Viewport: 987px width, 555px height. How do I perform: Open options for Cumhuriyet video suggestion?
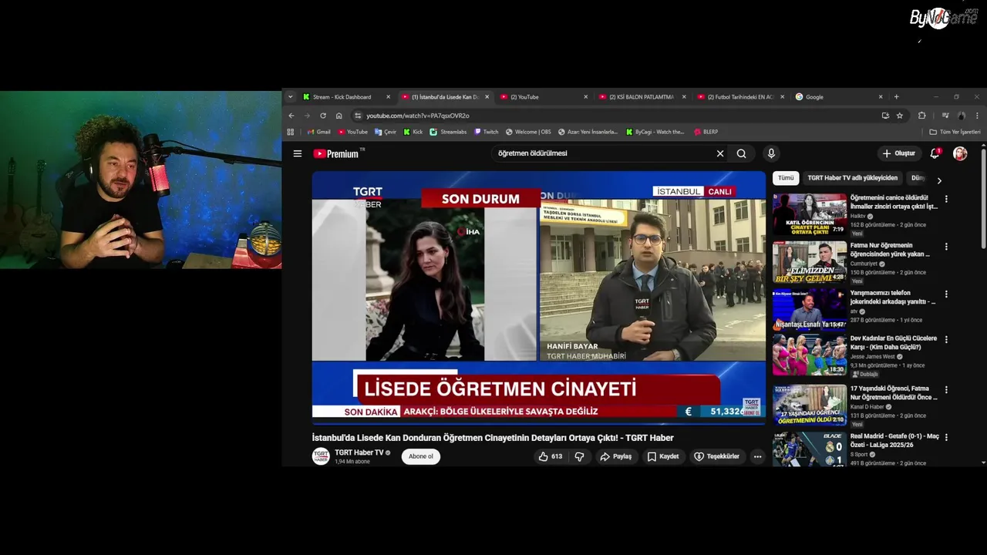(x=946, y=247)
